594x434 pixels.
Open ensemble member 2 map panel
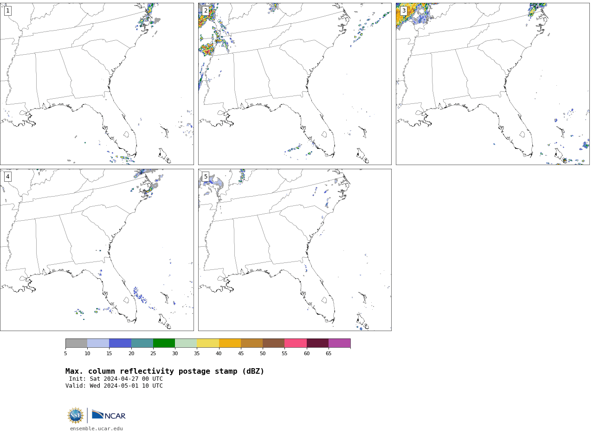(x=295, y=84)
